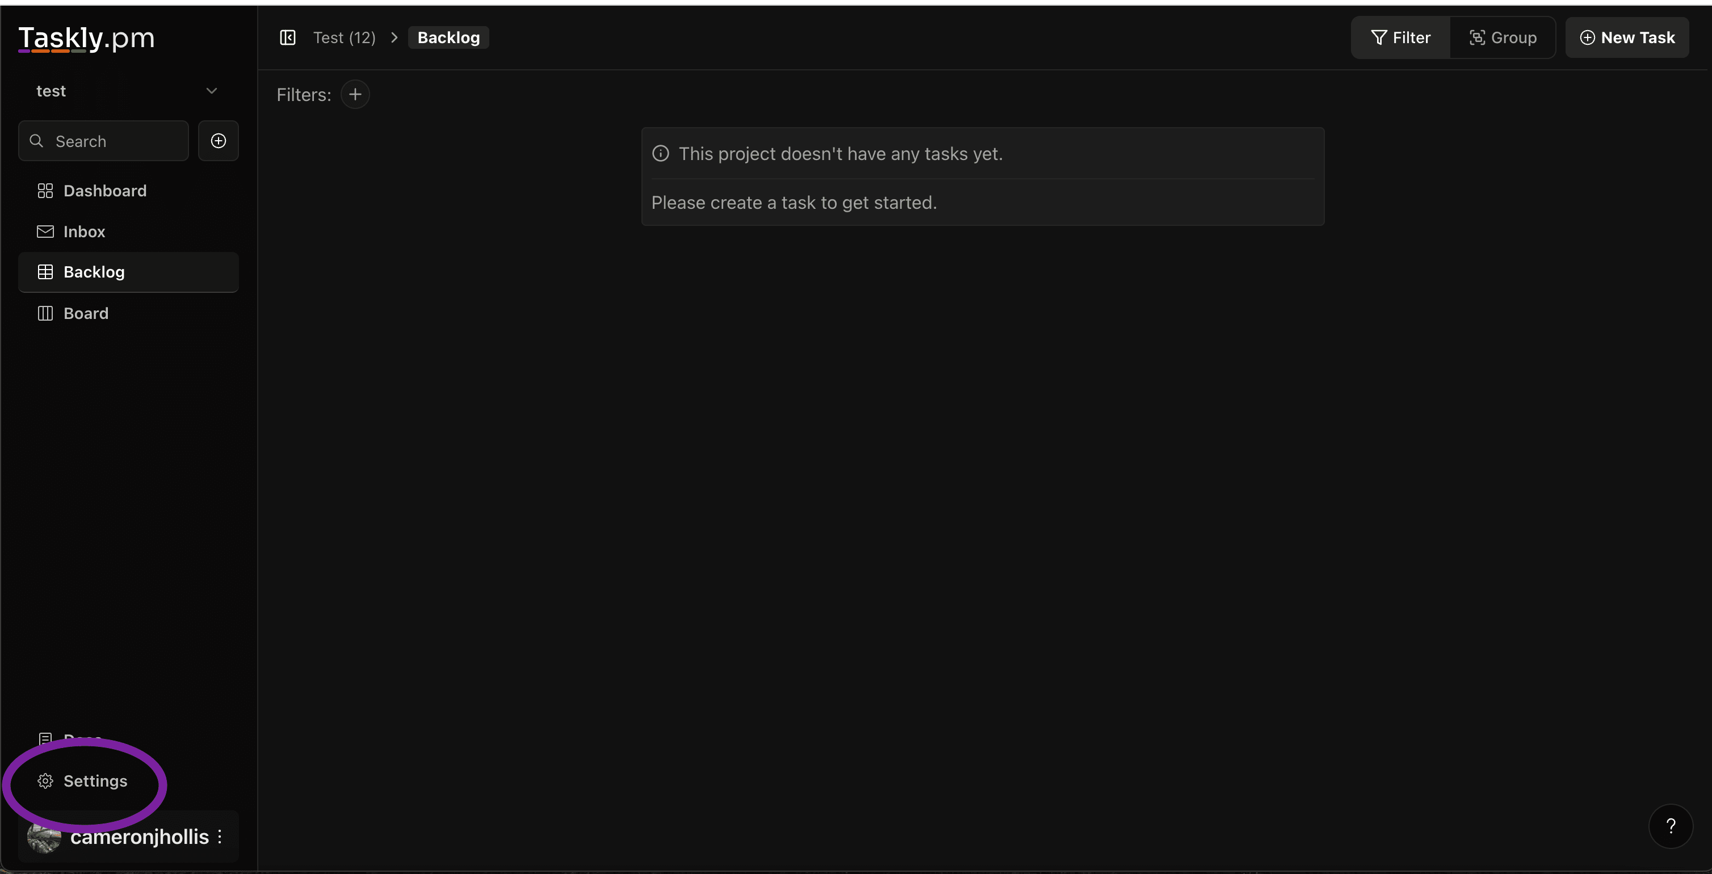Screen dimensions: 1712x874
Task: Click the help question mark button
Action: (1671, 826)
